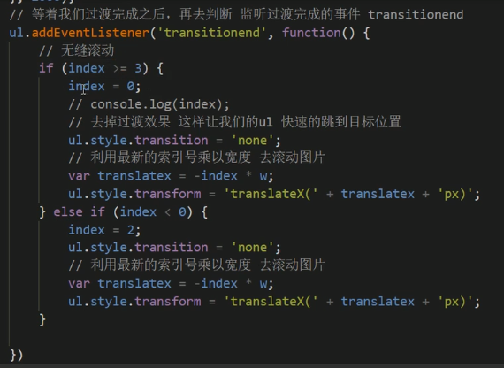Image resolution: width=504 pixels, height=368 pixels.
Task: Place cursor on the function keyword
Action: [311, 33]
